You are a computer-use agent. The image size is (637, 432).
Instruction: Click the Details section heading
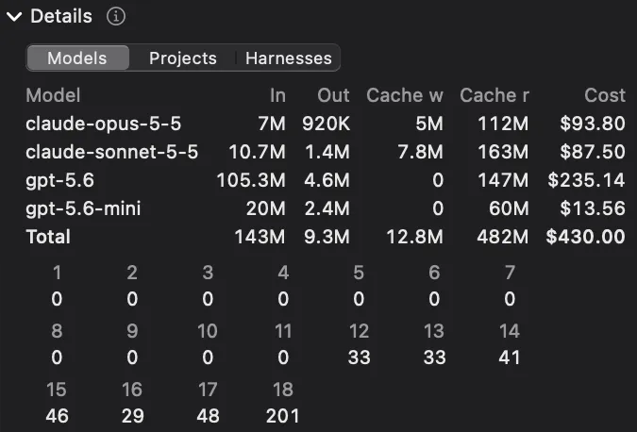(61, 17)
